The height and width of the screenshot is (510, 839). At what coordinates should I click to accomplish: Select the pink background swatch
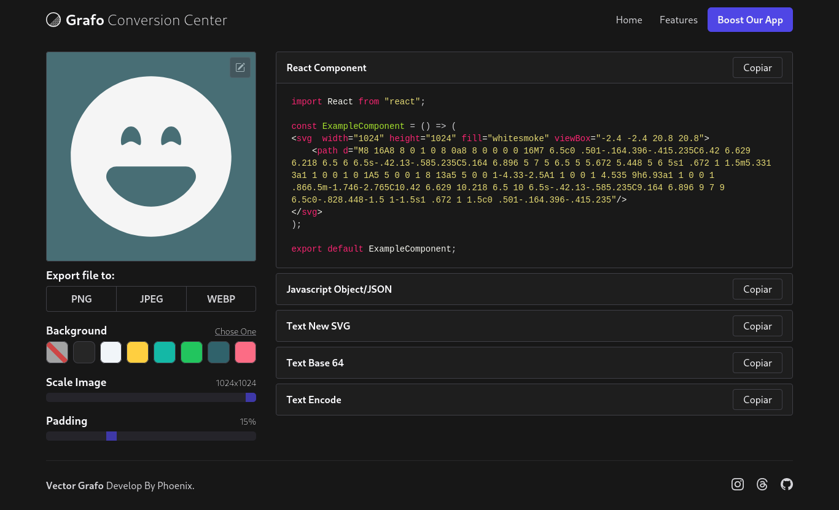coord(245,352)
